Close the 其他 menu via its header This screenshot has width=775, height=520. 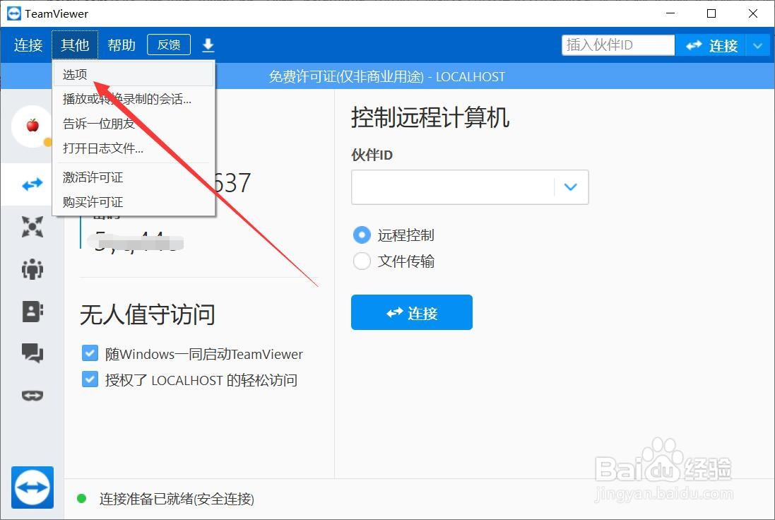pyautogui.click(x=75, y=45)
